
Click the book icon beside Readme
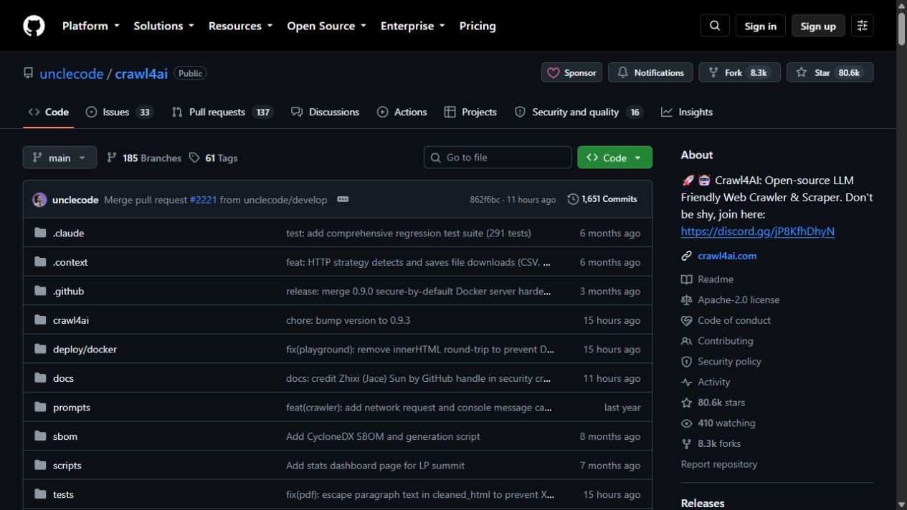686,279
